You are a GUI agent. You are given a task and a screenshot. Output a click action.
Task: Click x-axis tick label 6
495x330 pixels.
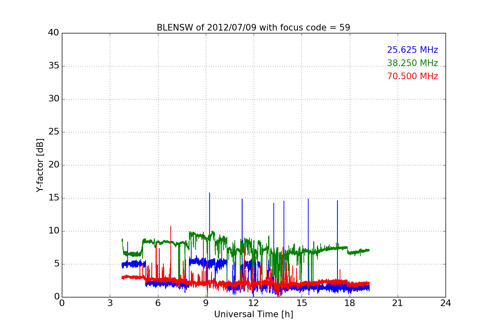(158, 303)
